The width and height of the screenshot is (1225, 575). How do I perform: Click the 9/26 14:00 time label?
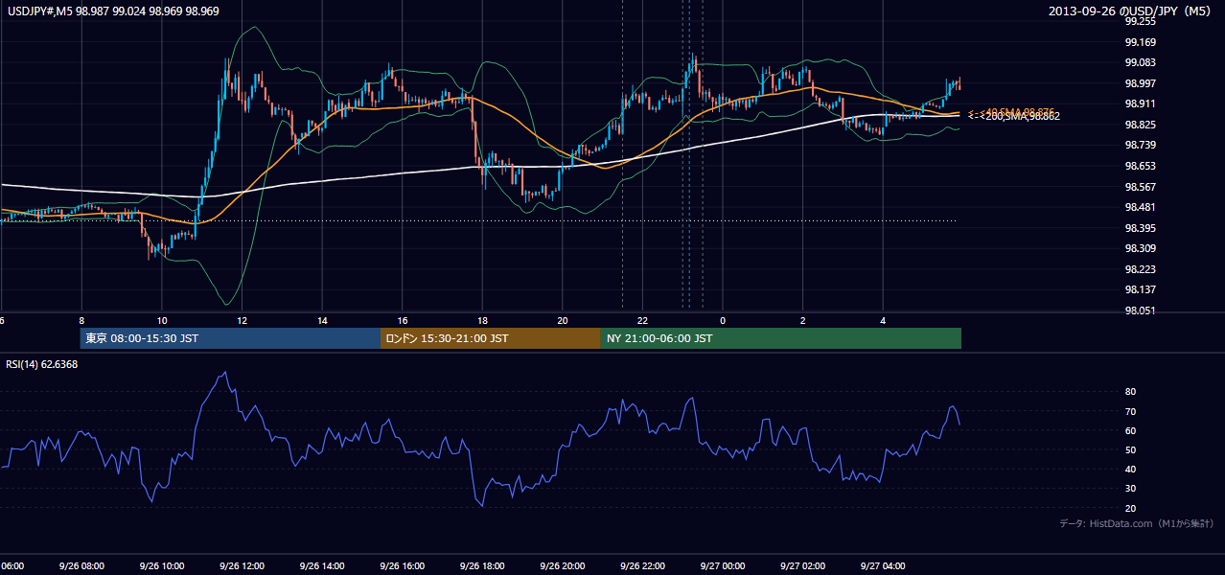point(322,566)
